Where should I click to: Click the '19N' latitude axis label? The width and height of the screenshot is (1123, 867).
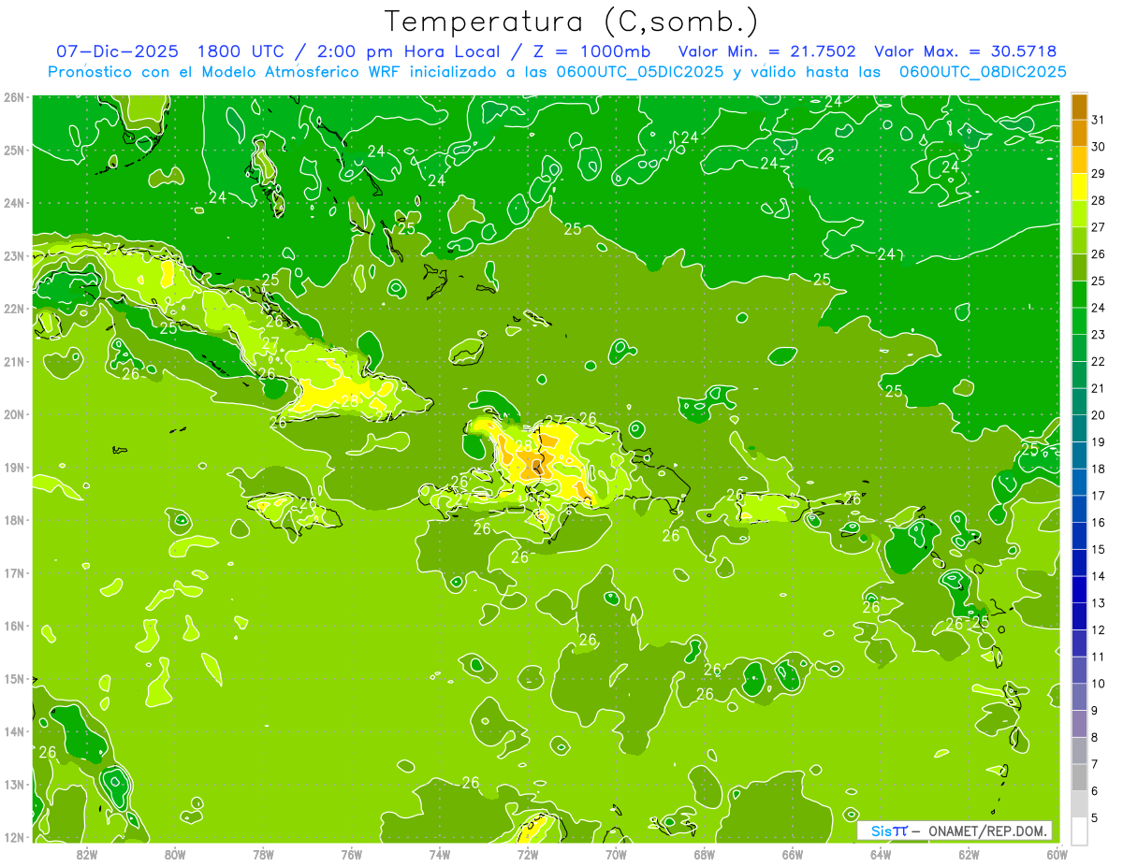point(14,468)
